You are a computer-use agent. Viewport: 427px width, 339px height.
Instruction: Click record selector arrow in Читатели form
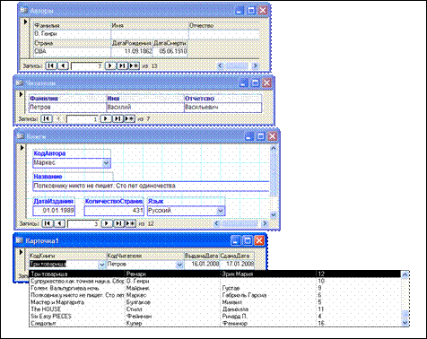click(x=21, y=94)
